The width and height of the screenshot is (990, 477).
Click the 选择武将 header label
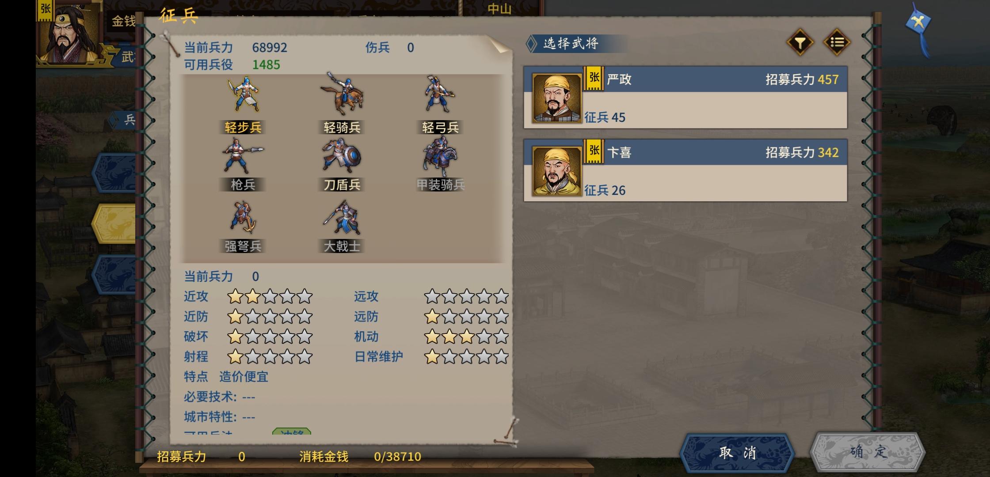coord(570,43)
